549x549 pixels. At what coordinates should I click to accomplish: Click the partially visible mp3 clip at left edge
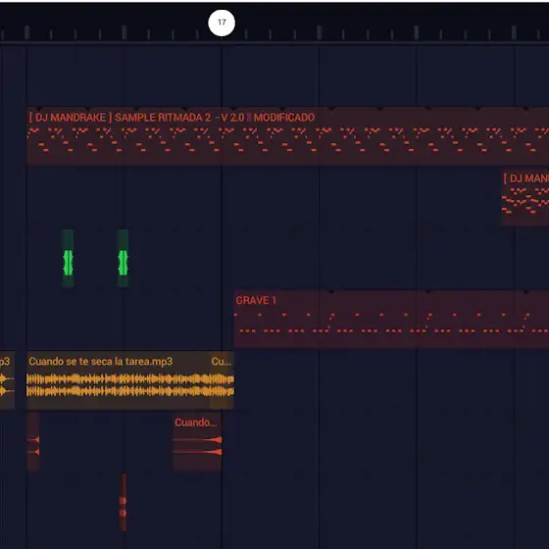point(7,380)
